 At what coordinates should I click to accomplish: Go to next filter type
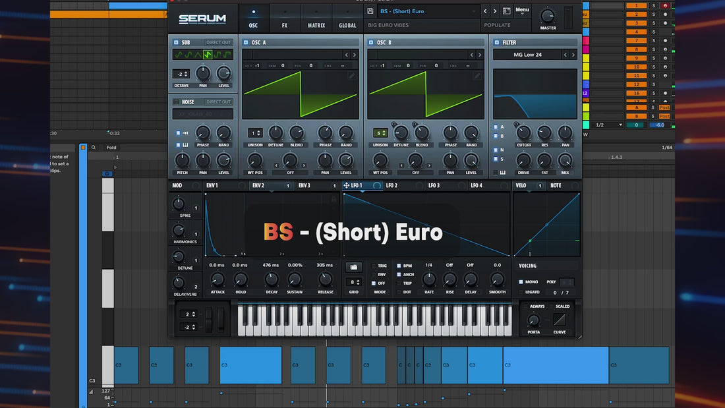click(573, 55)
